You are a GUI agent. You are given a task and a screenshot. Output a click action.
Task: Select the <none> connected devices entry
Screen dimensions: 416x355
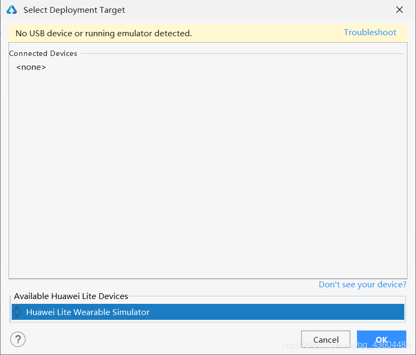pos(31,67)
